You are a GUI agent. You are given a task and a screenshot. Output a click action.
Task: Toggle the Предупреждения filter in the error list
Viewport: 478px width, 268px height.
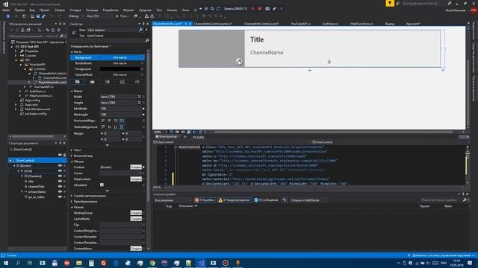234,200
